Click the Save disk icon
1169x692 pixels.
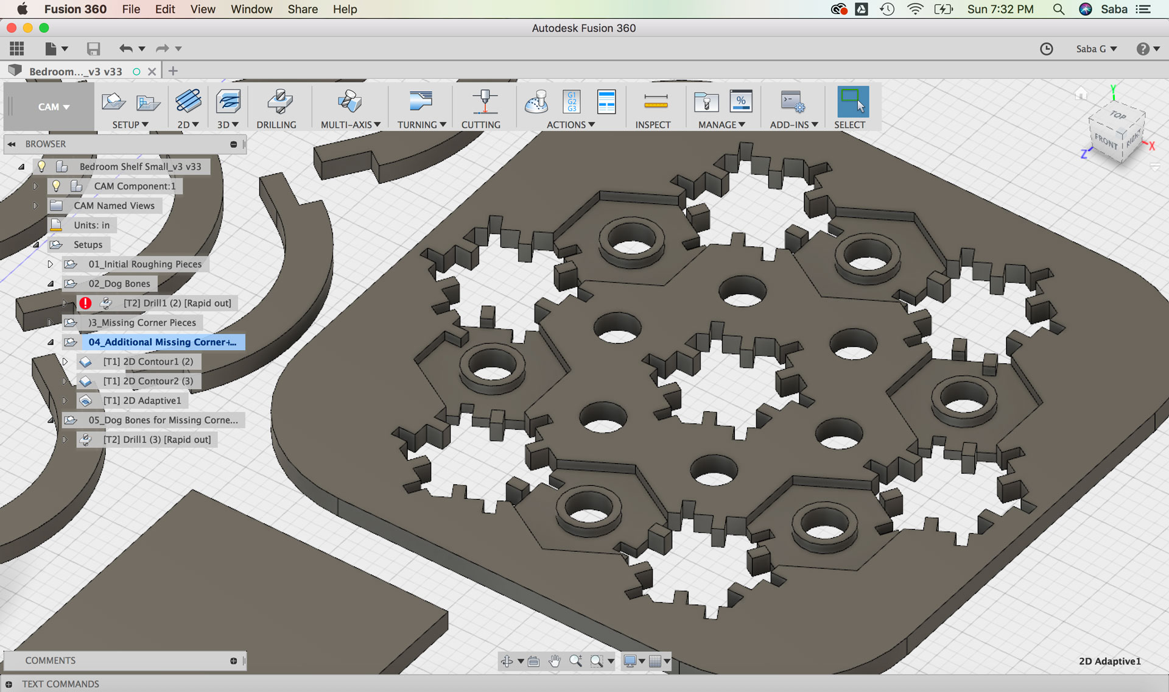93,49
